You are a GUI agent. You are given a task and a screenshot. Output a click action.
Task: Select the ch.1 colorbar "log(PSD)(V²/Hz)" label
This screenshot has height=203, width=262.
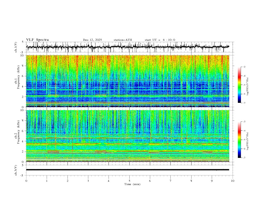[x=247, y=87]
